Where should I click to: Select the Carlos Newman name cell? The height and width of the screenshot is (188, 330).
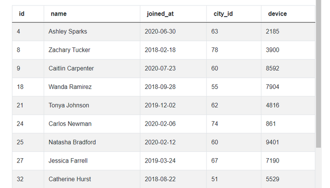pyautogui.click(x=92, y=124)
